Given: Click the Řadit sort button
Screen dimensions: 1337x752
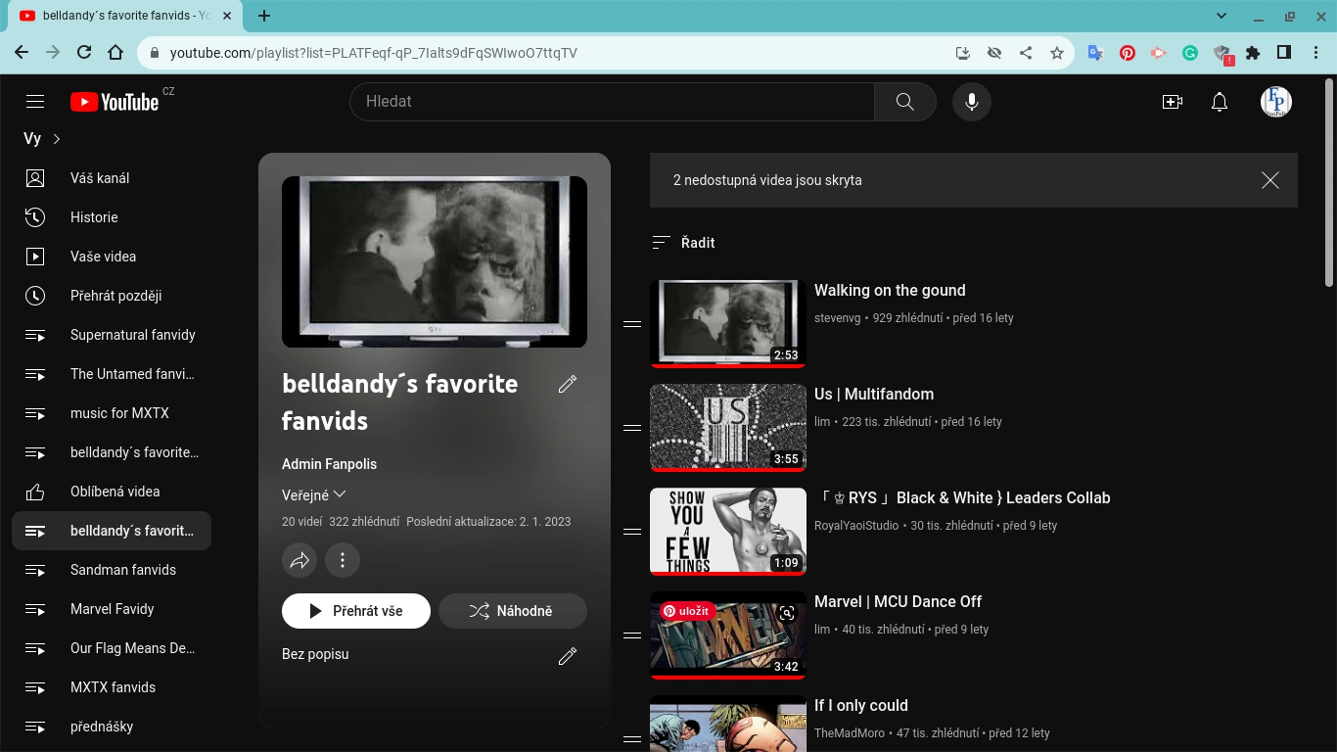Looking at the screenshot, I should [684, 243].
